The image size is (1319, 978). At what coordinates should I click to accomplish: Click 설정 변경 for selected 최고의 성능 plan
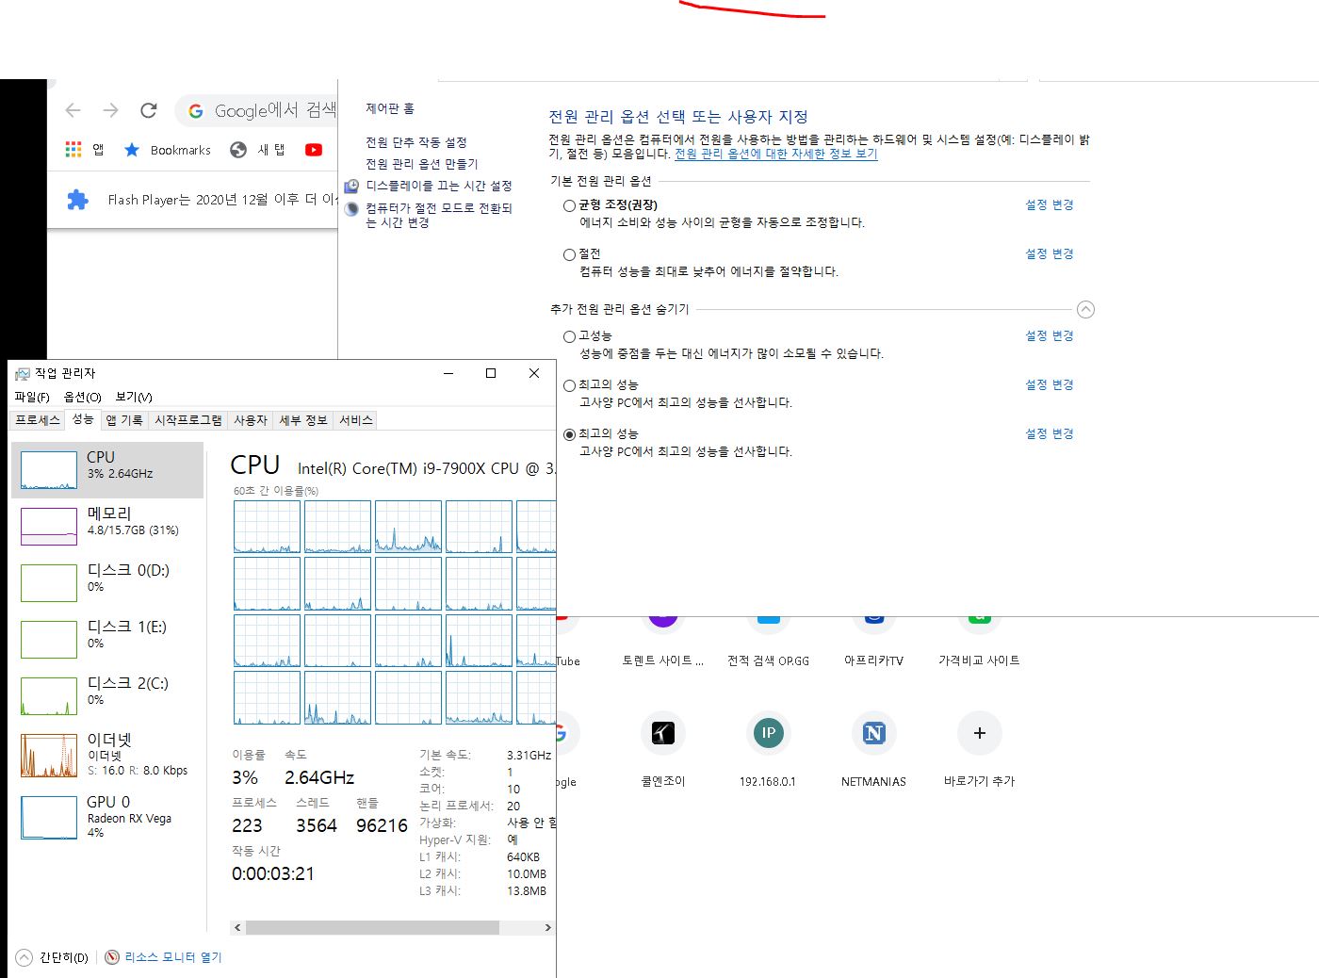(x=1050, y=433)
